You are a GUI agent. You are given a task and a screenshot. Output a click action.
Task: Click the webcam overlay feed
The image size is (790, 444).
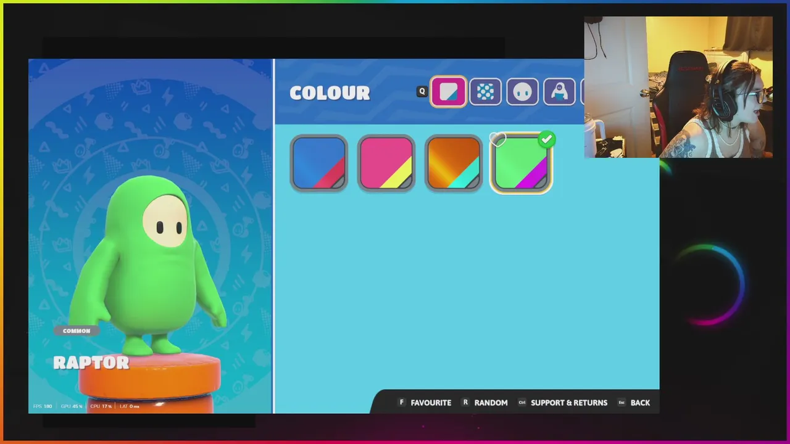point(678,87)
